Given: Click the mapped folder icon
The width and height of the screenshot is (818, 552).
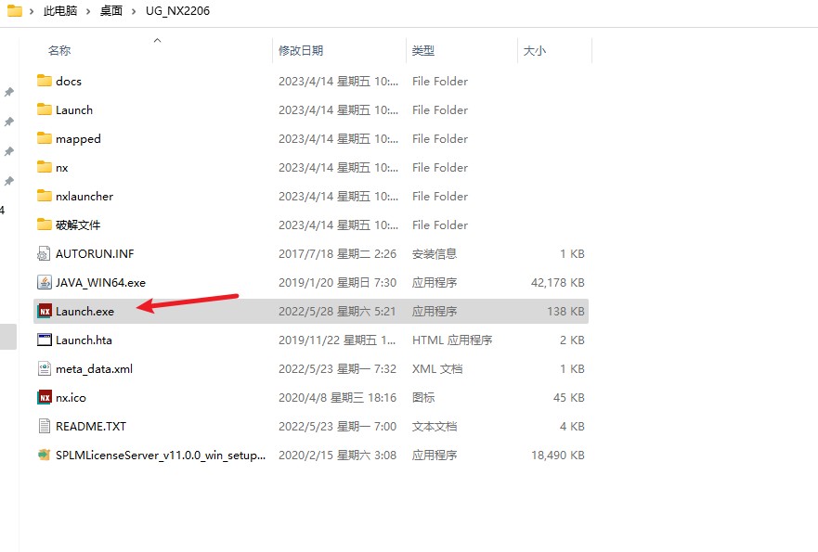Looking at the screenshot, I should (x=45, y=138).
